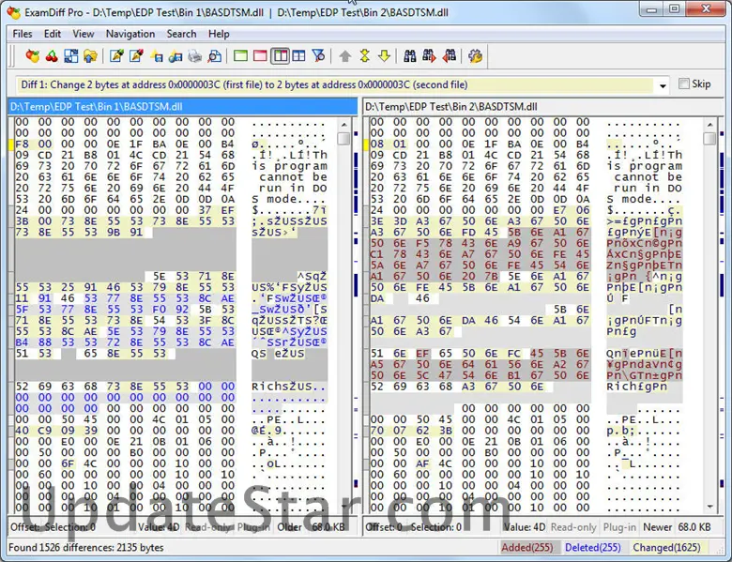Click the left pane vertical scrollbar
This screenshot has height=562, width=732.
click(x=343, y=281)
